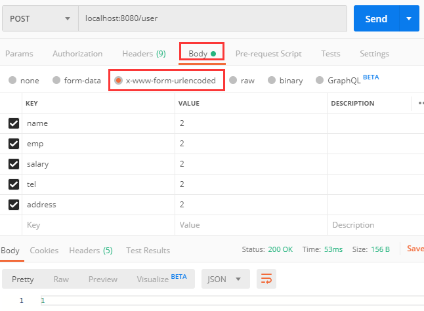Uncheck the name row checkbox
Viewport: 424px width, 311px height.
click(14, 123)
